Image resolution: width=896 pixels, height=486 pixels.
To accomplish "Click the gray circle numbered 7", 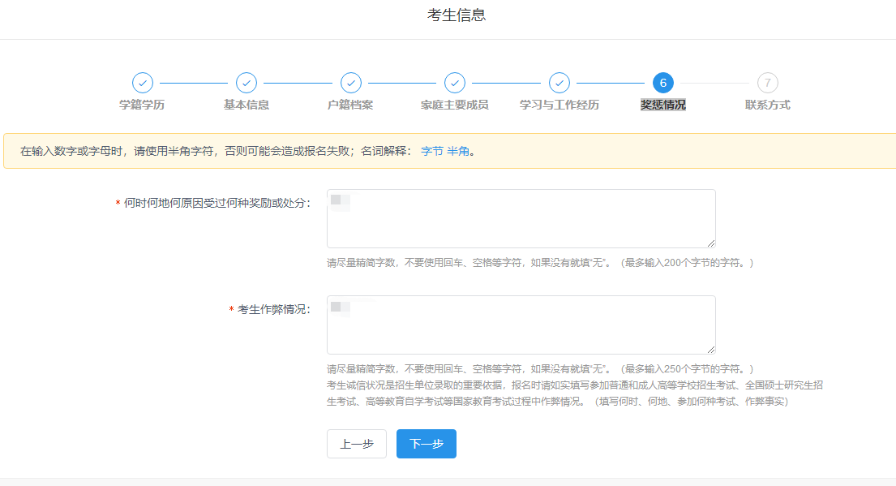I will (x=766, y=83).
